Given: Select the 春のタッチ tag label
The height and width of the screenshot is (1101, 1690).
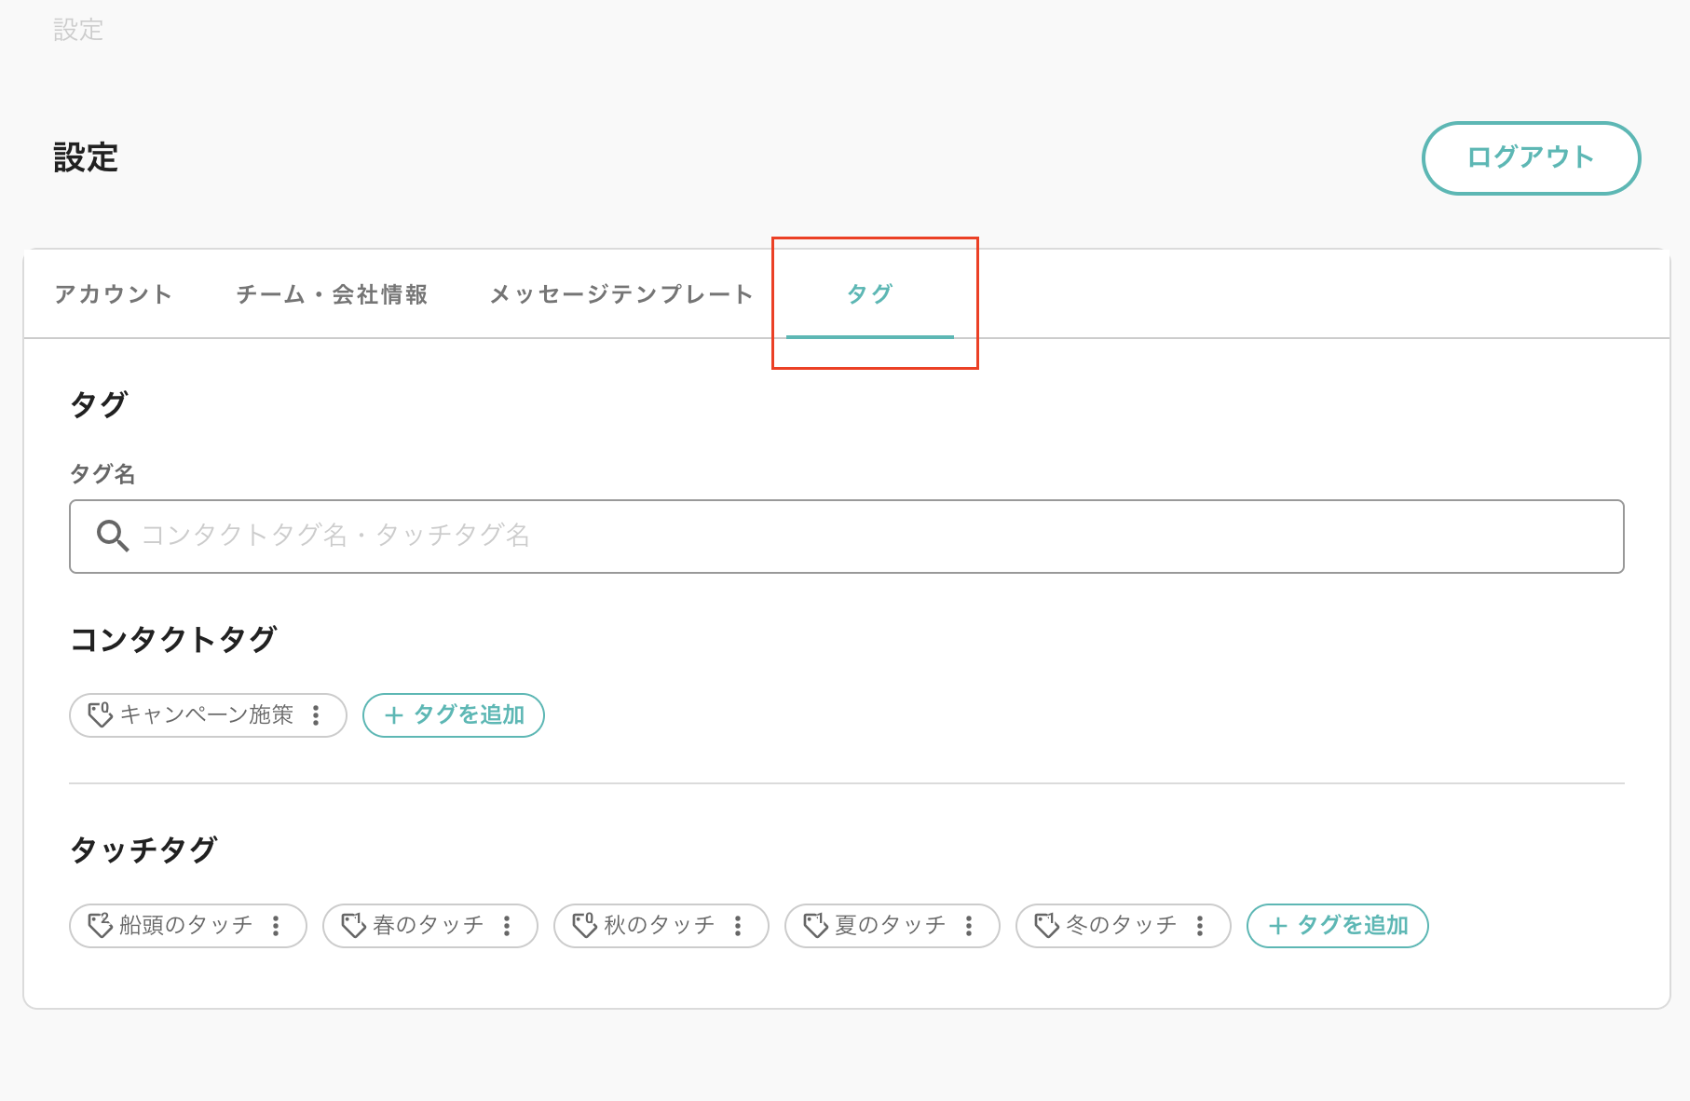Looking at the screenshot, I should (429, 926).
